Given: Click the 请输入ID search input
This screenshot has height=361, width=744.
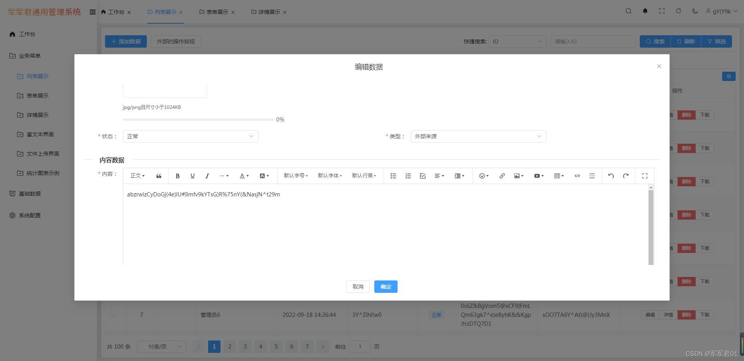Looking at the screenshot, I should click(593, 41).
